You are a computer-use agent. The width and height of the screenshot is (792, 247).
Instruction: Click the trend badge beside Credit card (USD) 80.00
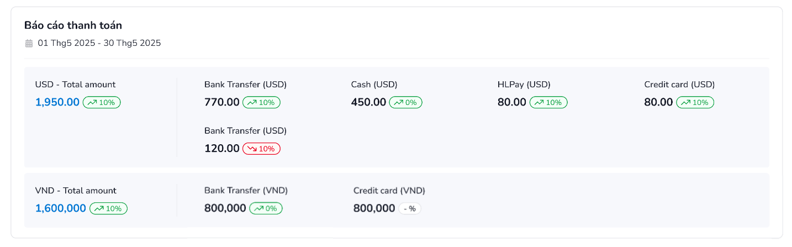tap(695, 102)
